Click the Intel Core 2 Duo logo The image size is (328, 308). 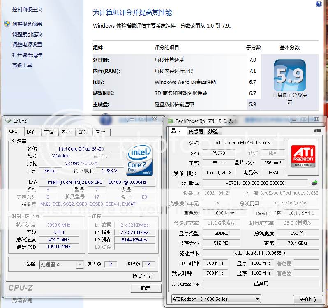pos(140,160)
